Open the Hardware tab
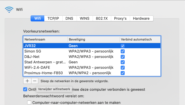Viewport: 185px width, 105px height. coord(141,19)
